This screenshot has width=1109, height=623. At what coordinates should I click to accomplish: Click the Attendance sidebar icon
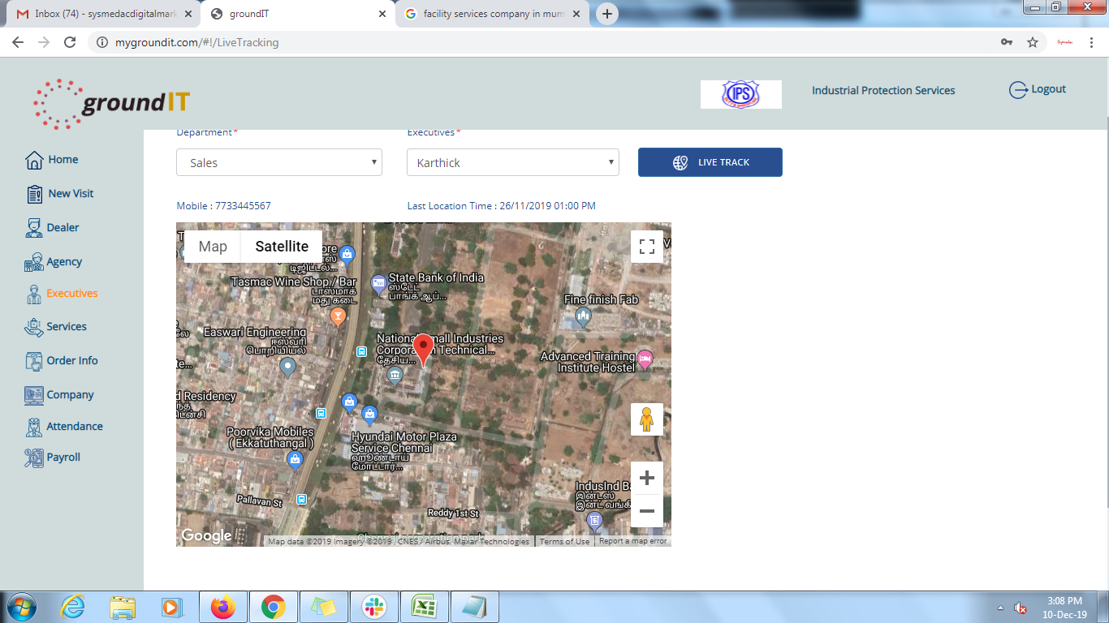click(x=34, y=427)
